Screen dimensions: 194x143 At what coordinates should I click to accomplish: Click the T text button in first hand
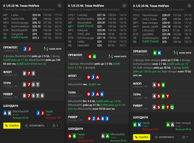click(x=55, y=125)
